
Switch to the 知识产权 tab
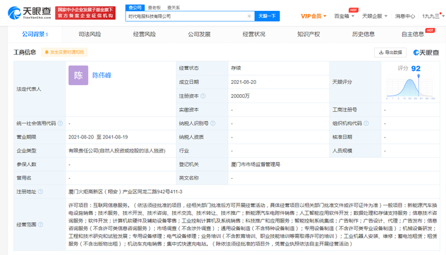coord(307,34)
